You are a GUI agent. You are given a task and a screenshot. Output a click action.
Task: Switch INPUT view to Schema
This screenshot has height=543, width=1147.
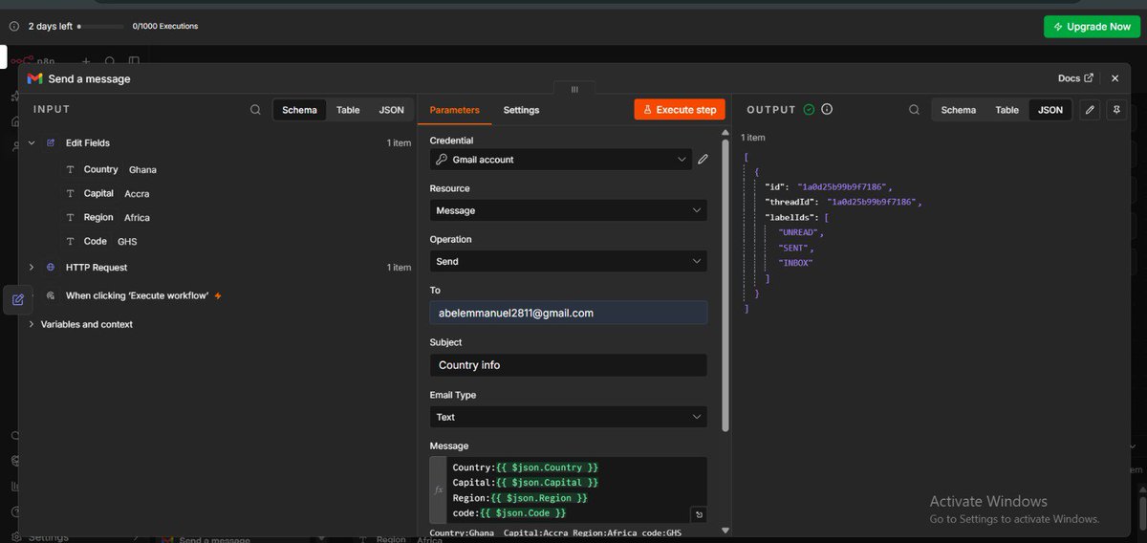point(299,110)
